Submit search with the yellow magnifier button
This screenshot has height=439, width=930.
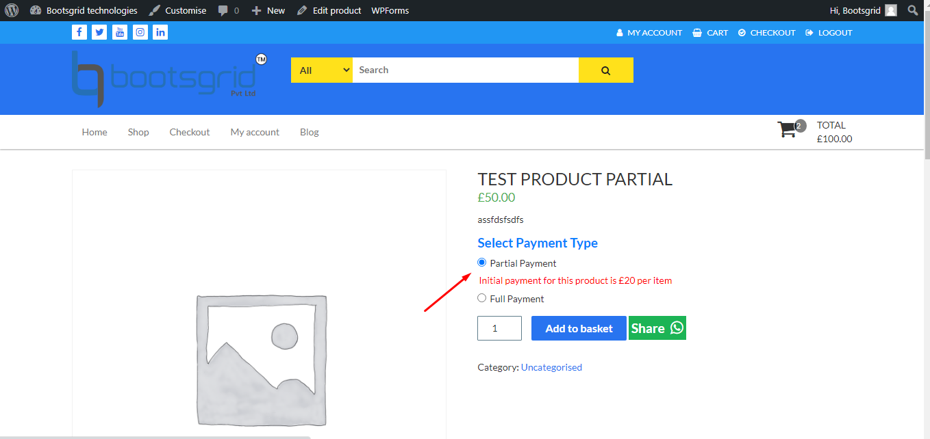point(606,70)
